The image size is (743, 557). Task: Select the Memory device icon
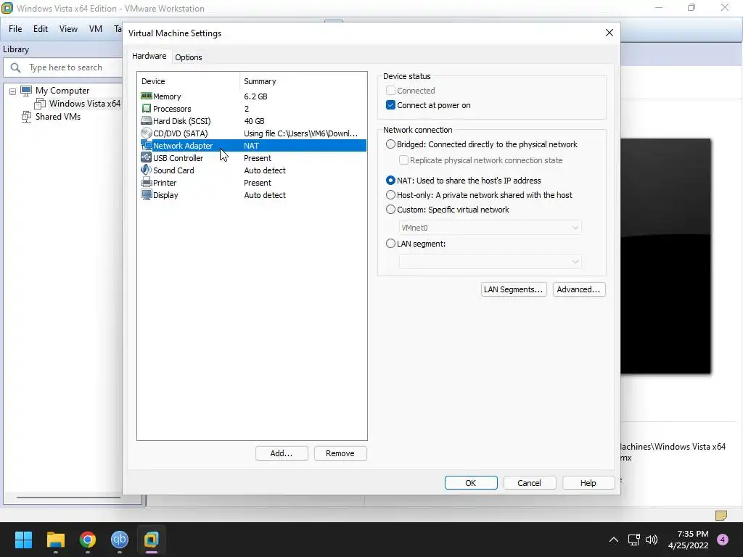[147, 96]
